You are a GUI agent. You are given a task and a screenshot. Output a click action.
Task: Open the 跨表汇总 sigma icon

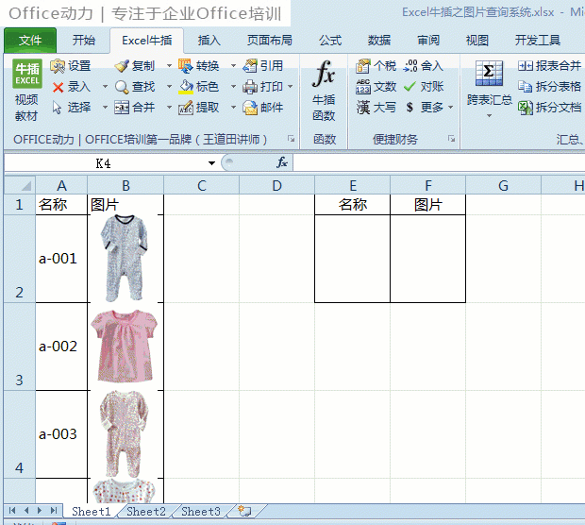[489, 74]
